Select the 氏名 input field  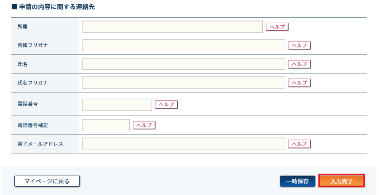click(183, 64)
